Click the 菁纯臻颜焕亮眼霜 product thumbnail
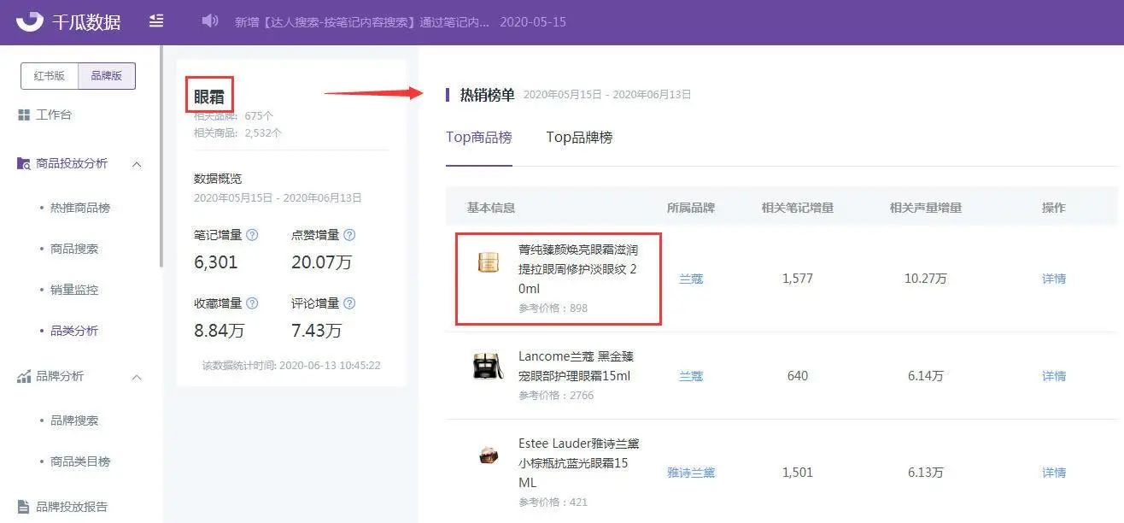The width and height of the screenshot is (1124, 523). click(x=488, y=262)
